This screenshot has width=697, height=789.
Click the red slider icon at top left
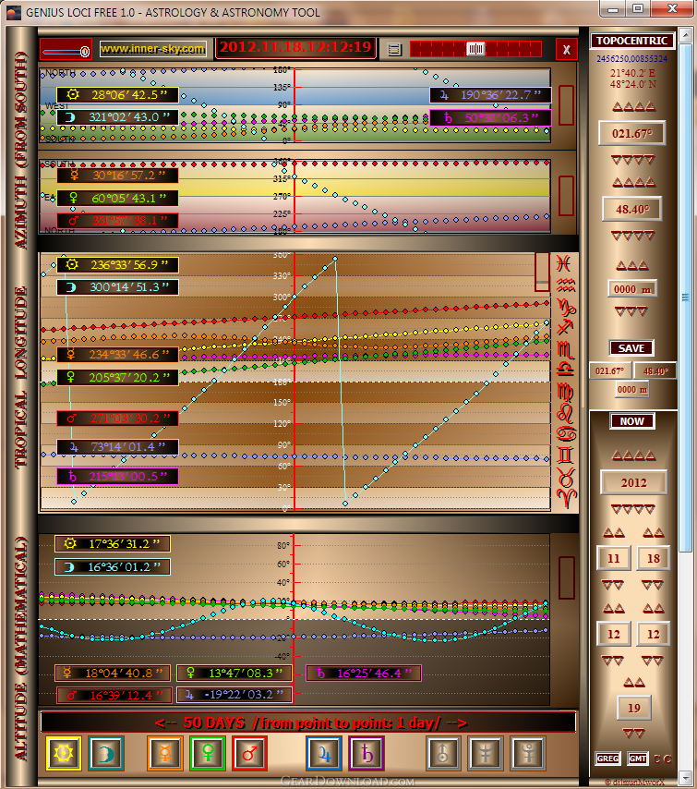coord(66,50)
